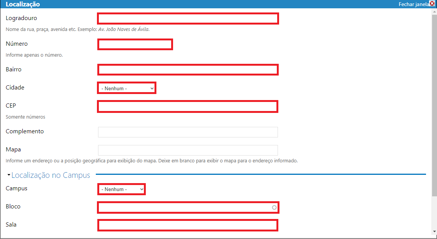The height and width of the screenshot is (239, 437).
Task: Open the Cidade dropdown
Action: (x=126, y=88)
